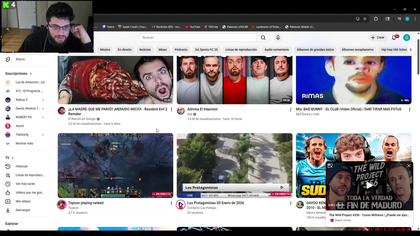Select the Audio comentario chip

(277, 50)
